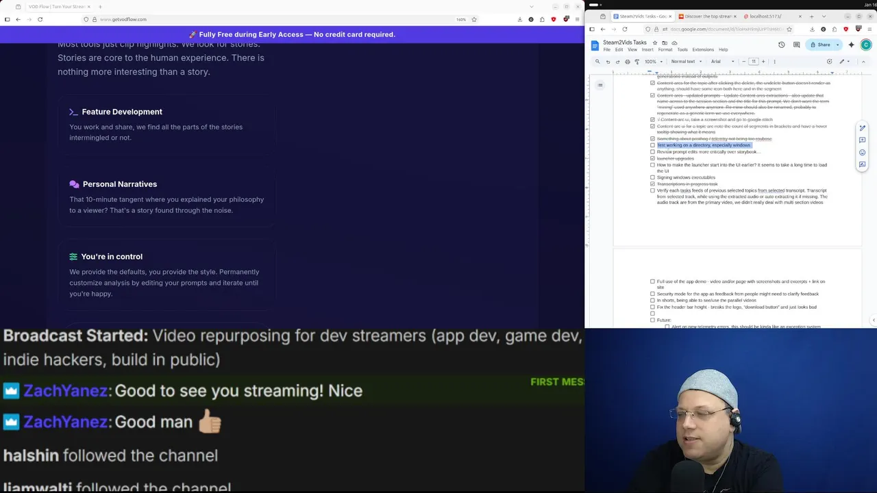Viewport: 877px width, 493px height.
Task: Open version history clock icon in Docs
Action: click(781, 45)
